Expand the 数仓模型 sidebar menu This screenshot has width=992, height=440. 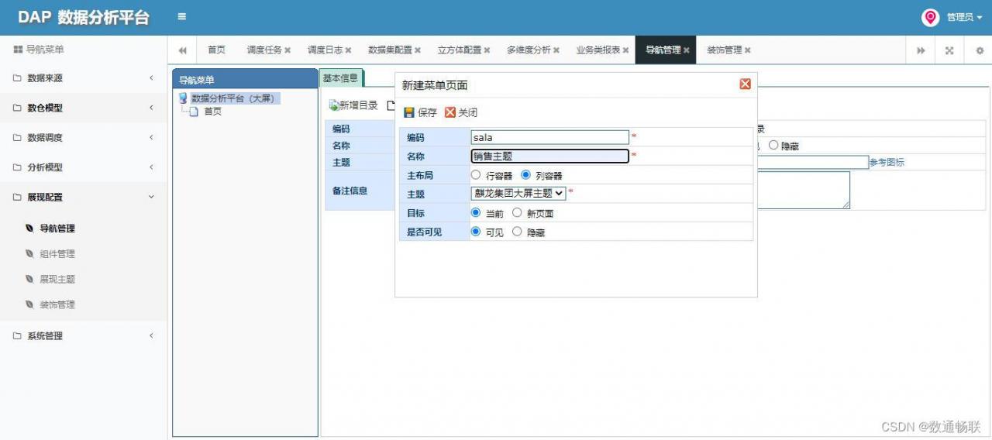[84, 108]
